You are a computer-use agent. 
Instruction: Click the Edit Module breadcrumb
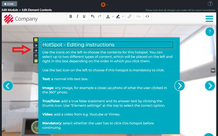(10, 10)
